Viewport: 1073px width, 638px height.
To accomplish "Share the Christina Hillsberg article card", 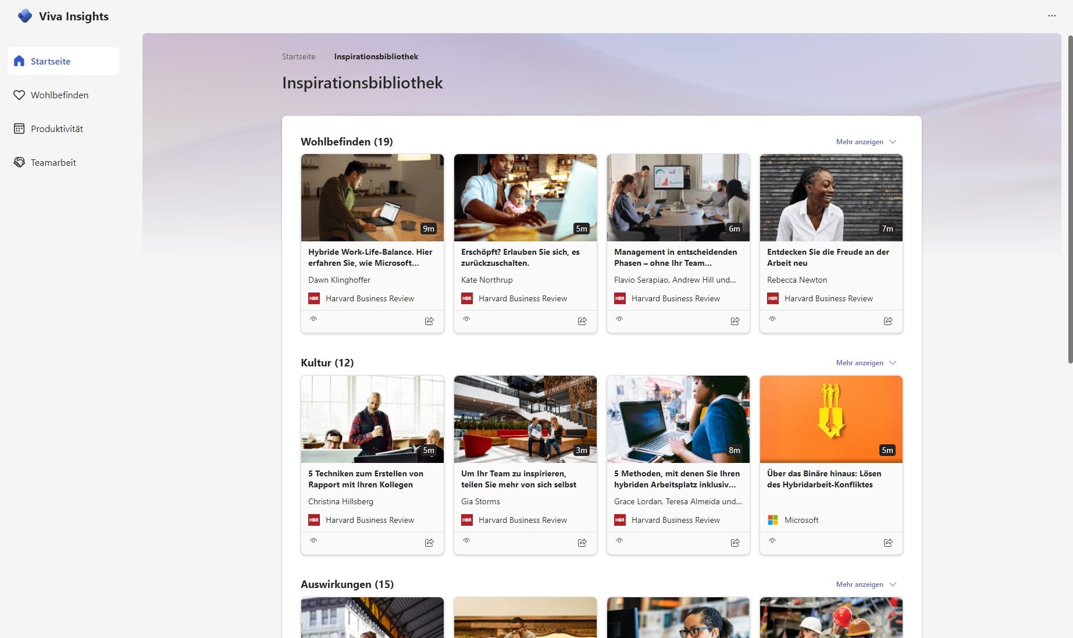I will [429, 543].
